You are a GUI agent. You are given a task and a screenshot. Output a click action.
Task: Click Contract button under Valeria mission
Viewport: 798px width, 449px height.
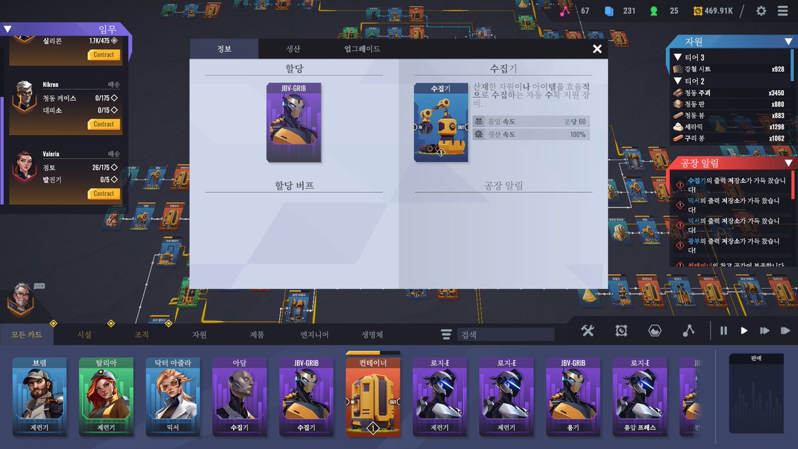[104, 194]
